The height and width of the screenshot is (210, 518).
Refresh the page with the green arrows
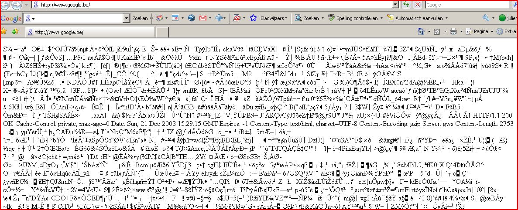[x=406, y=5]
